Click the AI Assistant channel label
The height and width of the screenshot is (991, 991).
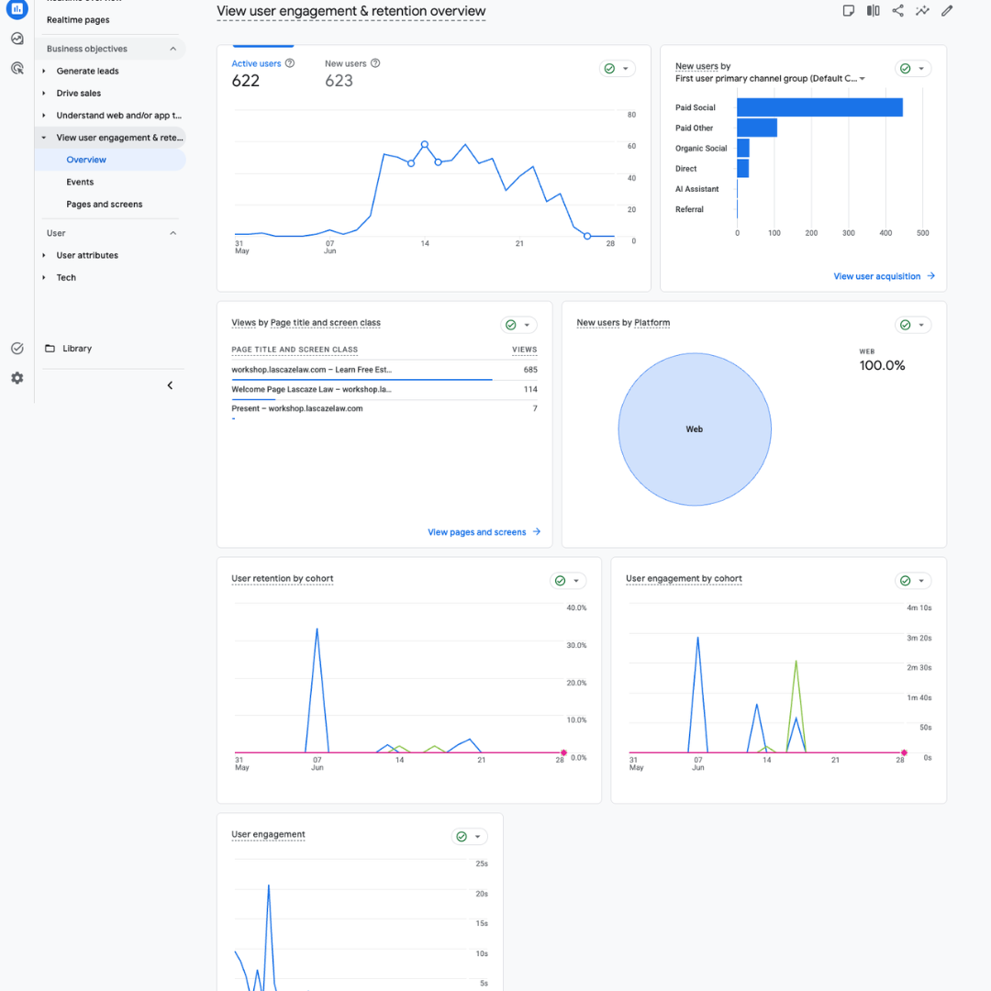696,189
